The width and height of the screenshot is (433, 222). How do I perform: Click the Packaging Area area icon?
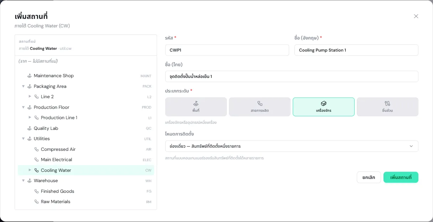(x=30, y=86)
